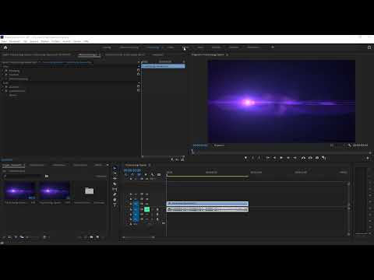The image size is (374, 280).
Task: Open the File menu
Action: tap(4, 41)
